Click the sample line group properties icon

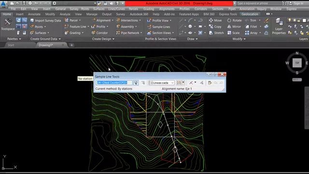(143, 83)
